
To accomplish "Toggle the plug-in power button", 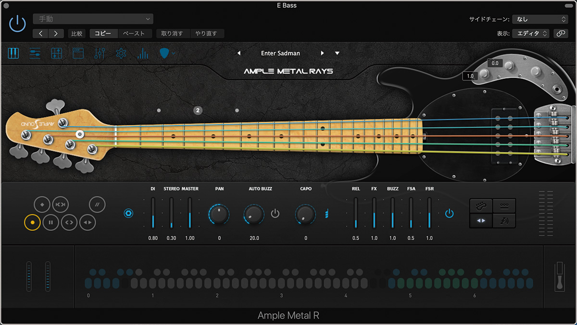I will [17, 23].
